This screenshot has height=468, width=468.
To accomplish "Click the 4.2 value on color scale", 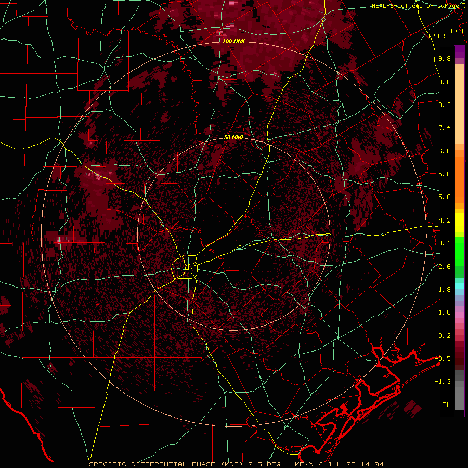I will pos(445,220).
